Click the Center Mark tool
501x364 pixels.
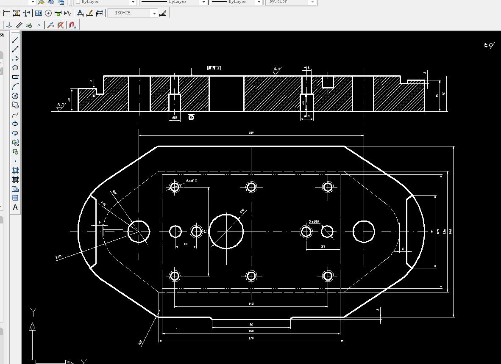click(x=48, y=13)
